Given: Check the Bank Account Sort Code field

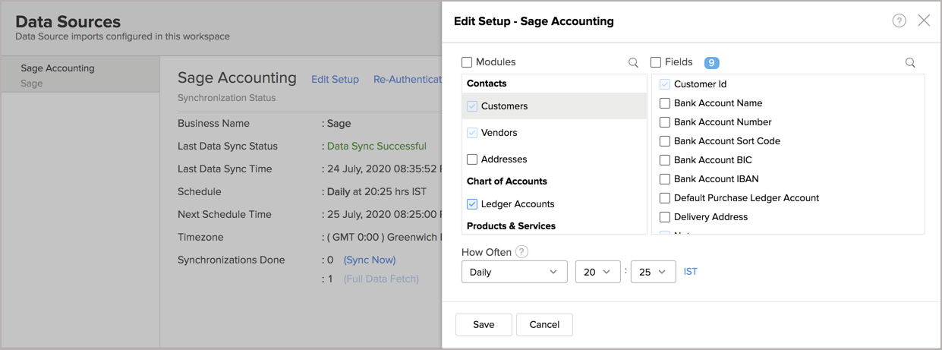Looking at the screenshot, I should pos(665,141).
